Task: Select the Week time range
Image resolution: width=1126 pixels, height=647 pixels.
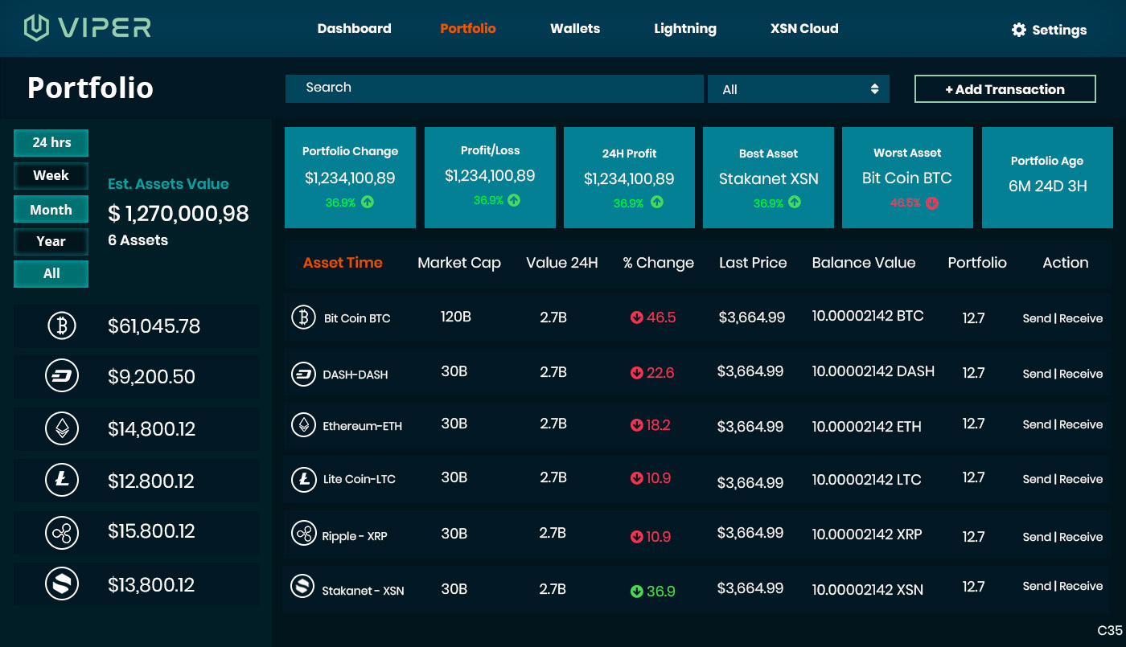Action: tap(51, 175)
